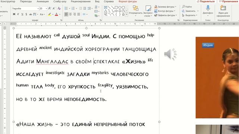Clear all text formatting

coord(59,9)
